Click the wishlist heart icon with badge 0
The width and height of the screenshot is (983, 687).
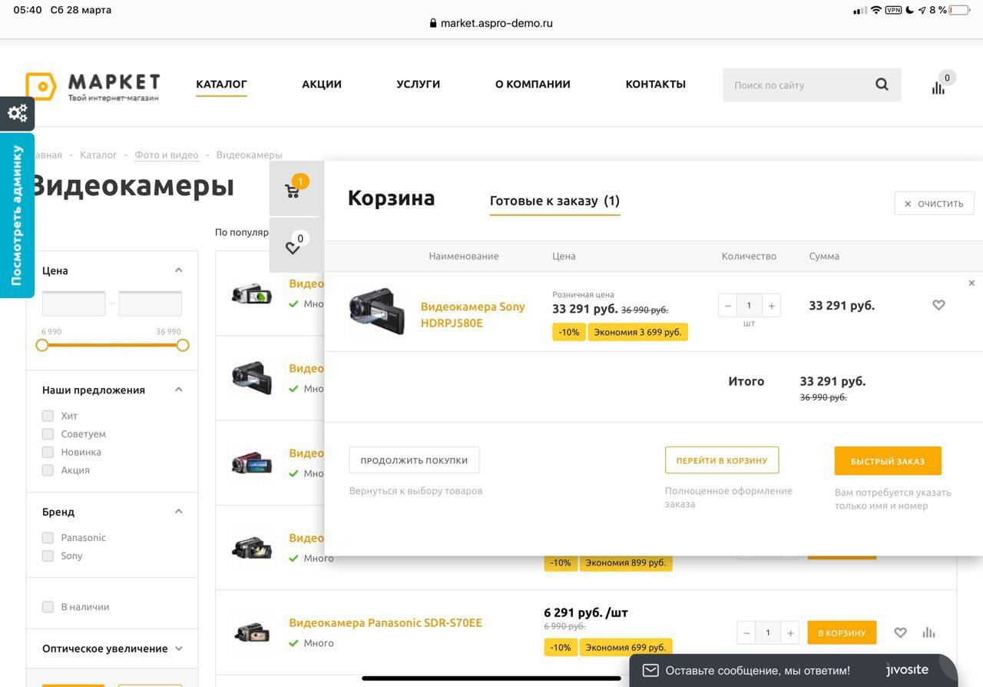[x=293, y=247]
